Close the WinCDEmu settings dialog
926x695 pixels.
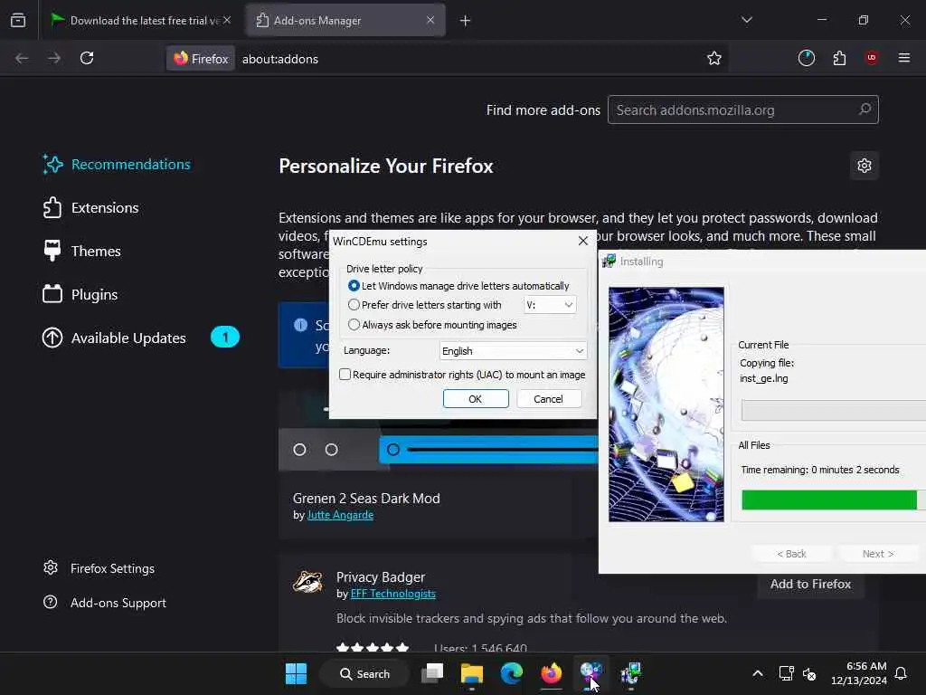(x=583, y=241)
